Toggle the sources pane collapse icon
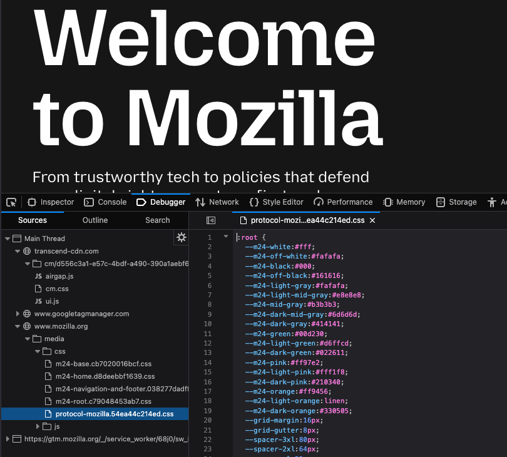This screenshot has width=507, height=457. (211, 220)
